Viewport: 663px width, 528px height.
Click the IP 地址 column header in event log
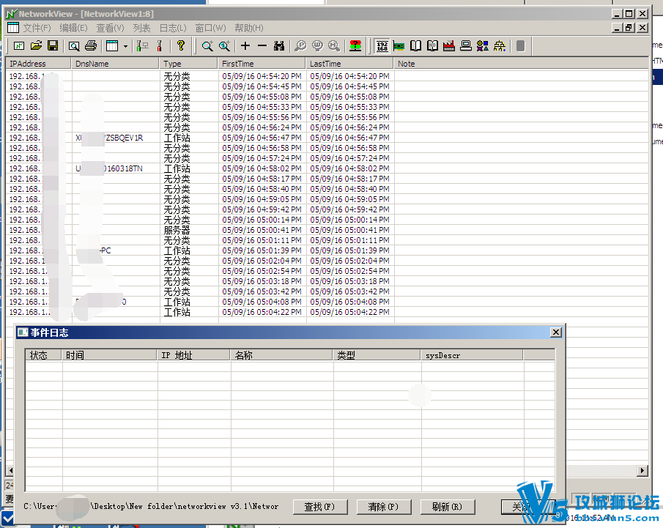(194, 355)
